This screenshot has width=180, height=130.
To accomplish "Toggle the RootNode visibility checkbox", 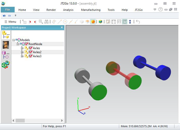I will coord(26,44).
